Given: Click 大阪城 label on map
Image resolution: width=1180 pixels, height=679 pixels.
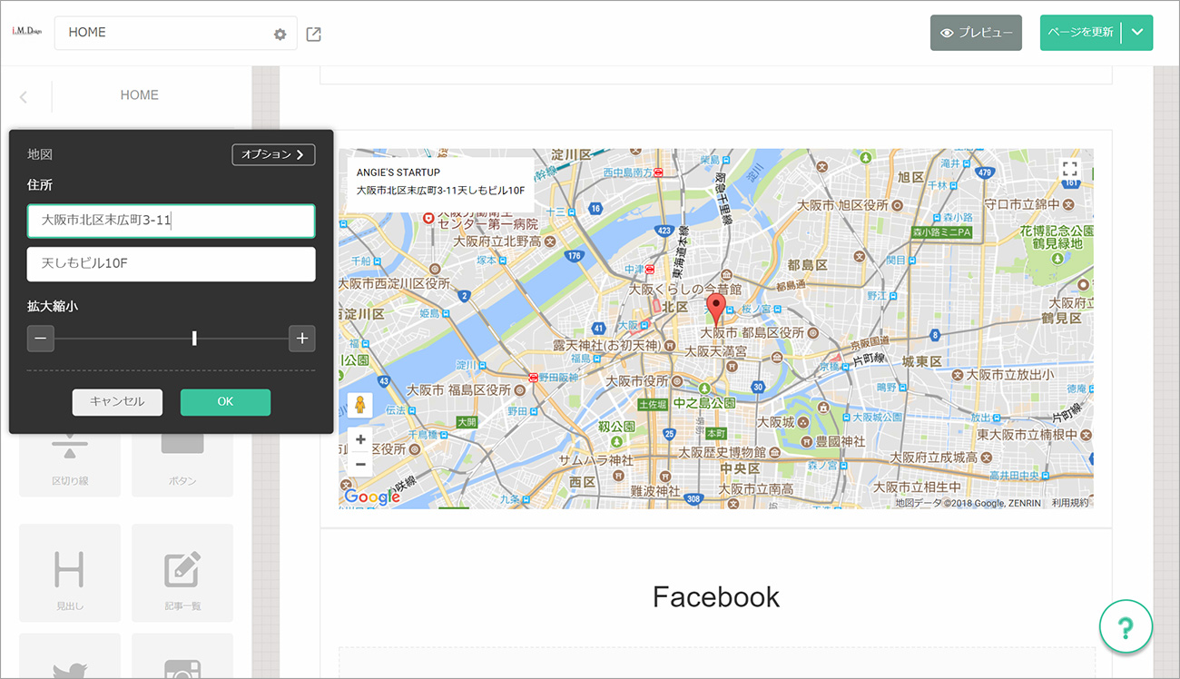Looking at the screenshot, I should 774,422.
